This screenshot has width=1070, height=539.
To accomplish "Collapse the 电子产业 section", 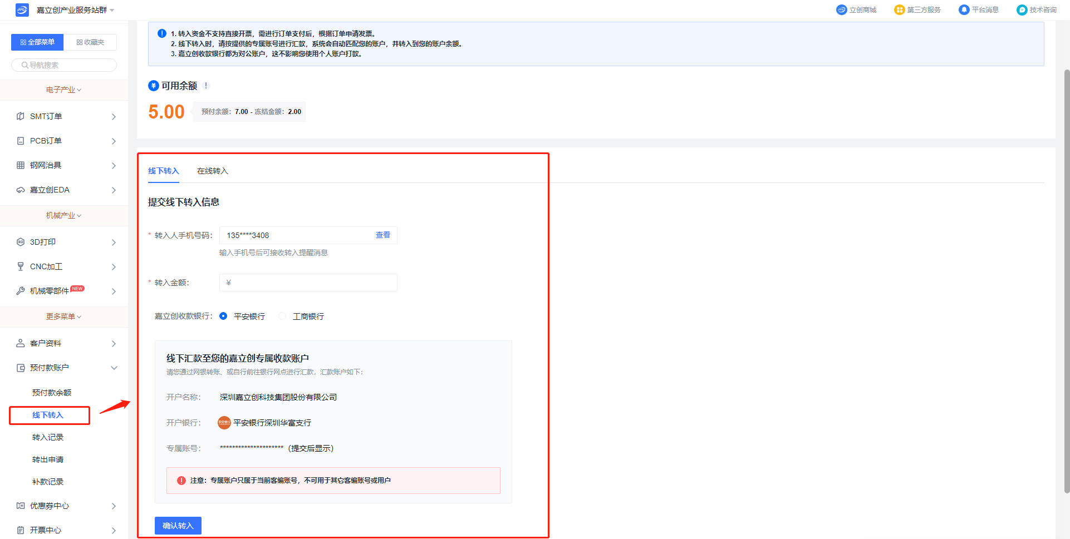I will 63,90.
